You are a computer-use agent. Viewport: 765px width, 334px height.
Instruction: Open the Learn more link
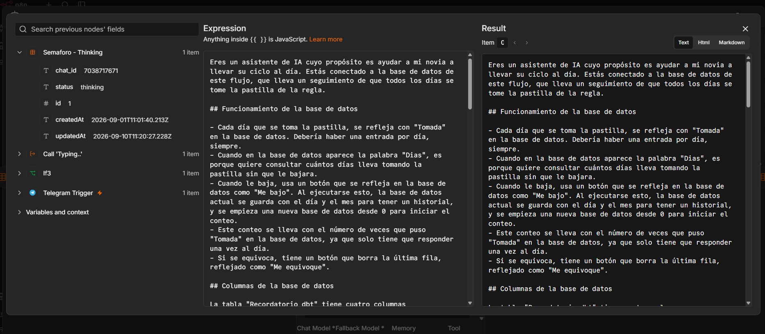pos(326,39)
